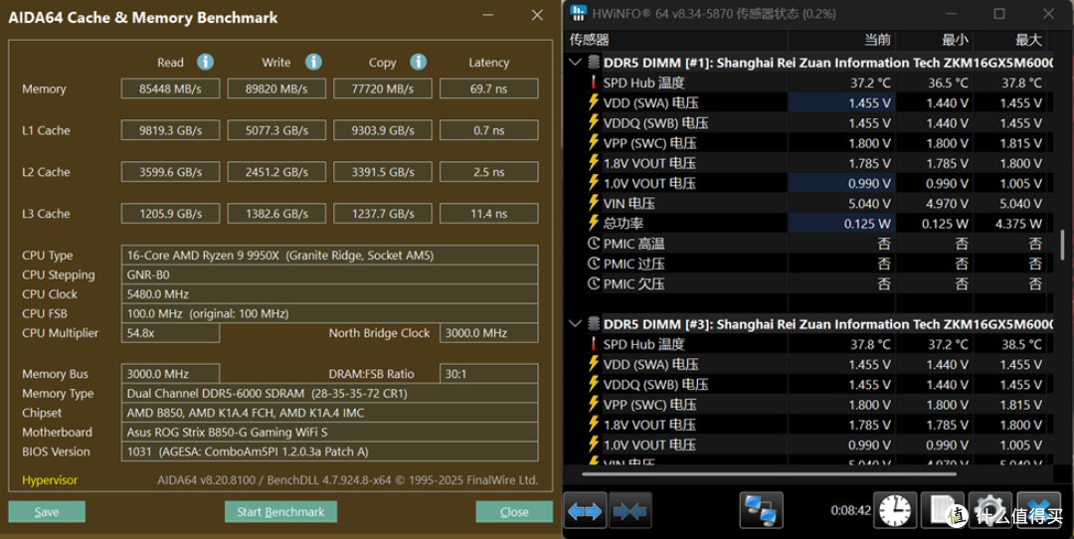Select L2 Cache Write 2451.2 GB/s field
The image size is (1074, 539).
[x=276, y=172]
